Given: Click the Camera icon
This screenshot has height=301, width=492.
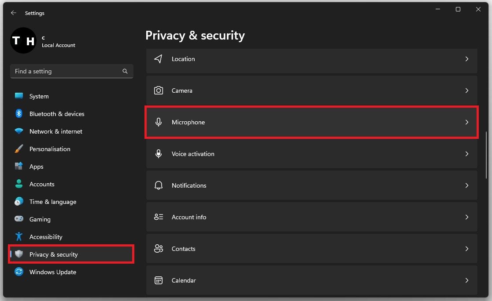Looking at the screenshot, I should (159, 91).
